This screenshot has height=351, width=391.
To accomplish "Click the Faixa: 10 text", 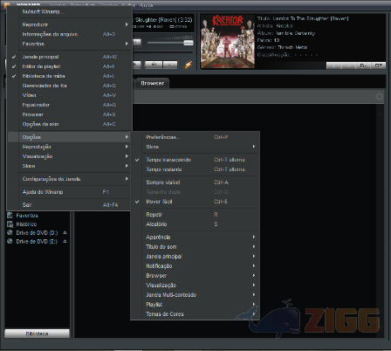I will coord(268,40).
